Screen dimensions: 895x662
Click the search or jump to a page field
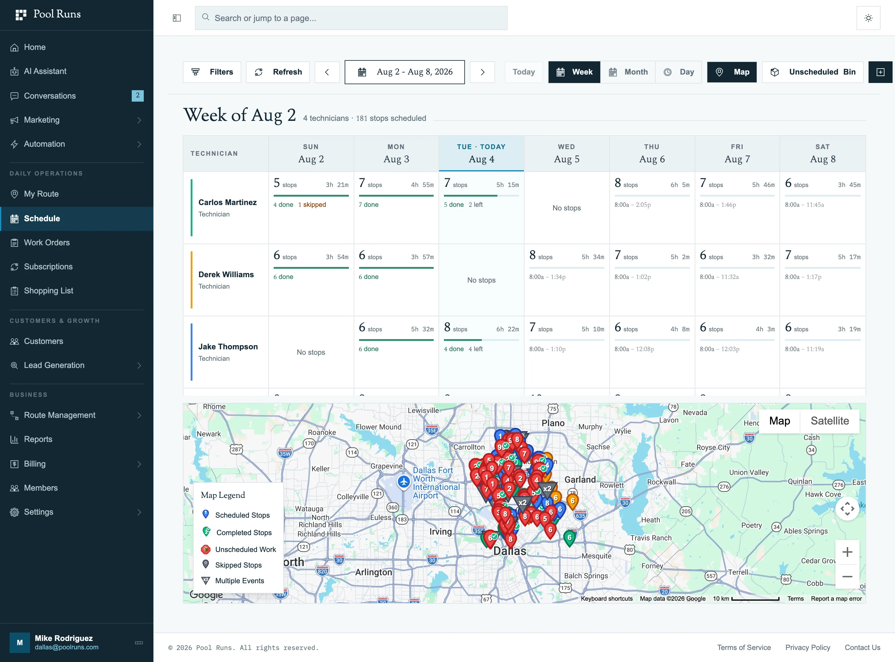click(351, 18)
